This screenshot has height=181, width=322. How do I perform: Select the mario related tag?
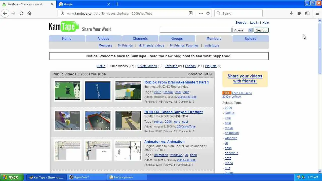229,163
